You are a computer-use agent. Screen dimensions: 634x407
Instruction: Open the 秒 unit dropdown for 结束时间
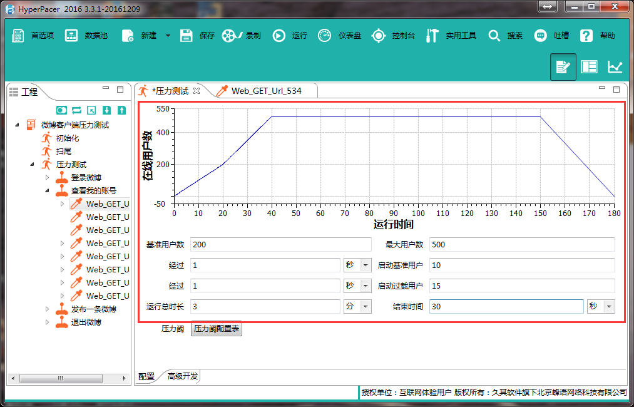point(601,306)
